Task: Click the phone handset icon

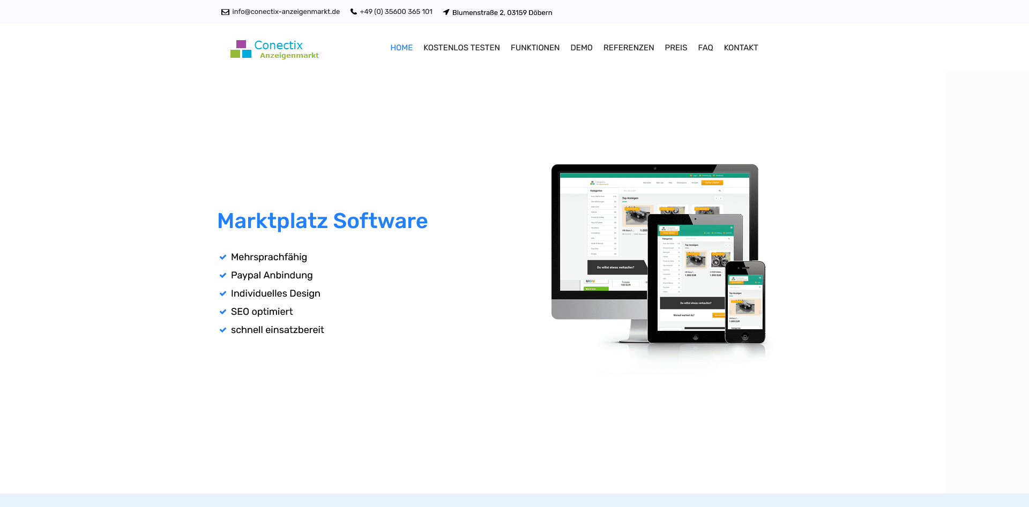Action: click(x=354, y=12)
